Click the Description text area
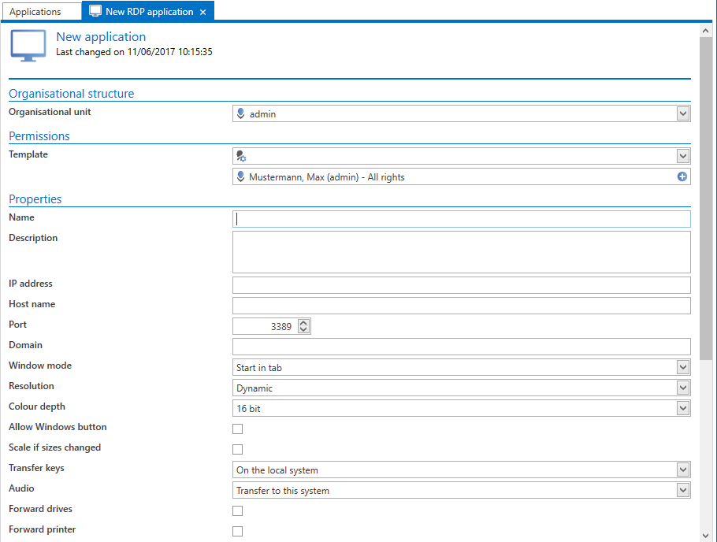Viewport: 717px width, 542px height. coord(457,252)
